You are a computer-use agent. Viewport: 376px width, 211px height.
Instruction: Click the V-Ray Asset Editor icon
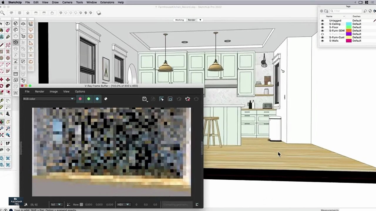click(16, 24)
